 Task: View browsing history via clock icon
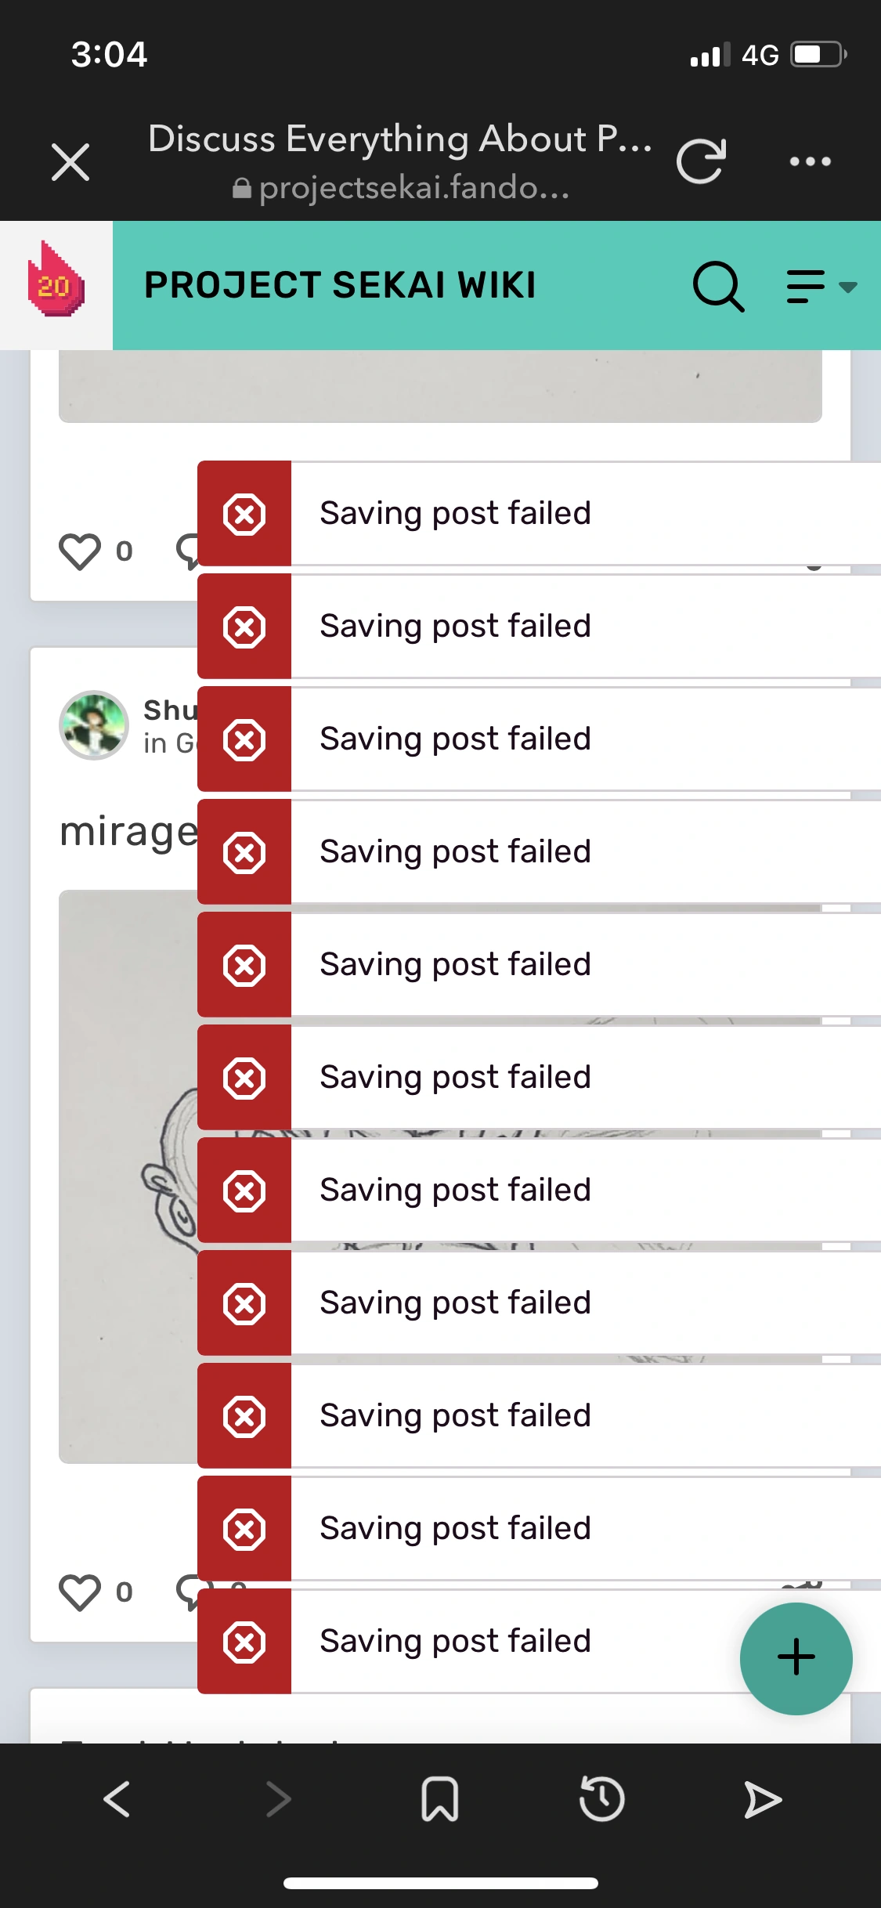click(601, 1798)
